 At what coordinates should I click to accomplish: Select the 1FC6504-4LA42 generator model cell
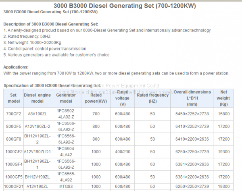pos(66,152)
